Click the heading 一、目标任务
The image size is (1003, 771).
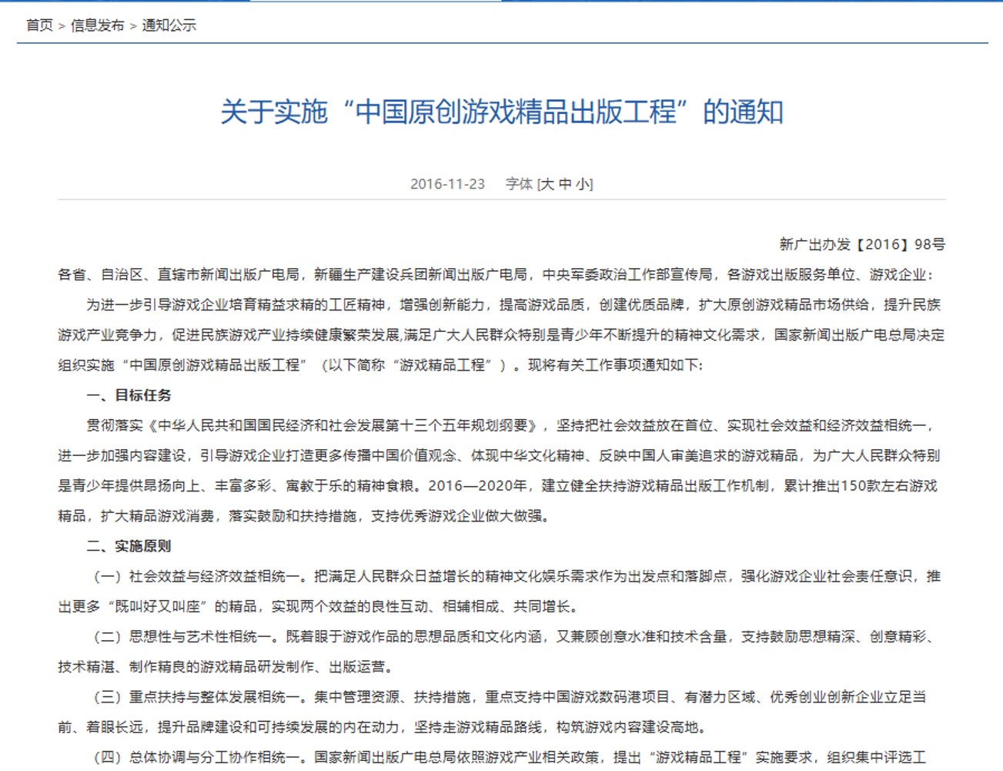(x=129, y=395)
